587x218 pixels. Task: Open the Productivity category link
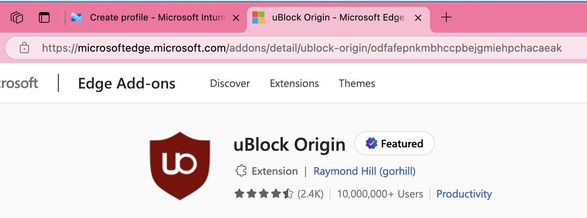(x=464, y=194)
